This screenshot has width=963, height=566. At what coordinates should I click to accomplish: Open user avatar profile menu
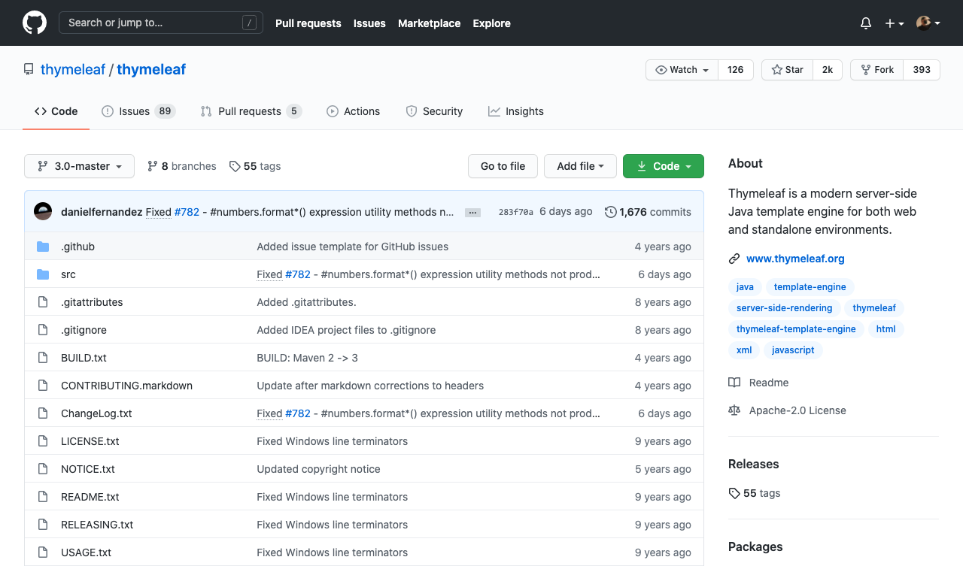(x=928, y=23)
